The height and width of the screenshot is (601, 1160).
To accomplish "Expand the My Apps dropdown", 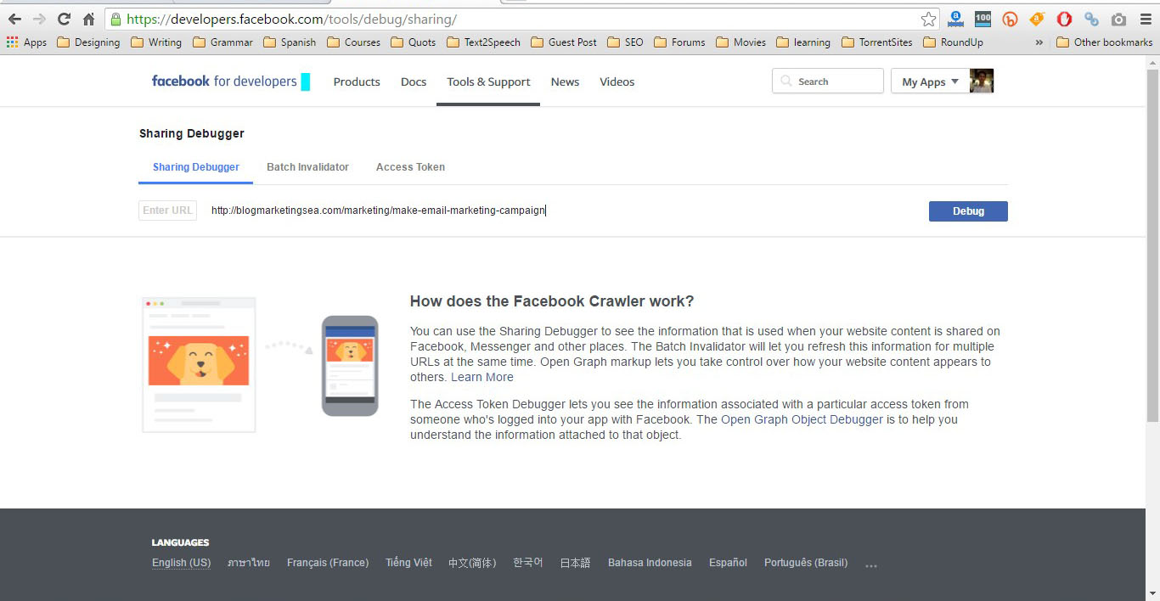I will (930, 81).
